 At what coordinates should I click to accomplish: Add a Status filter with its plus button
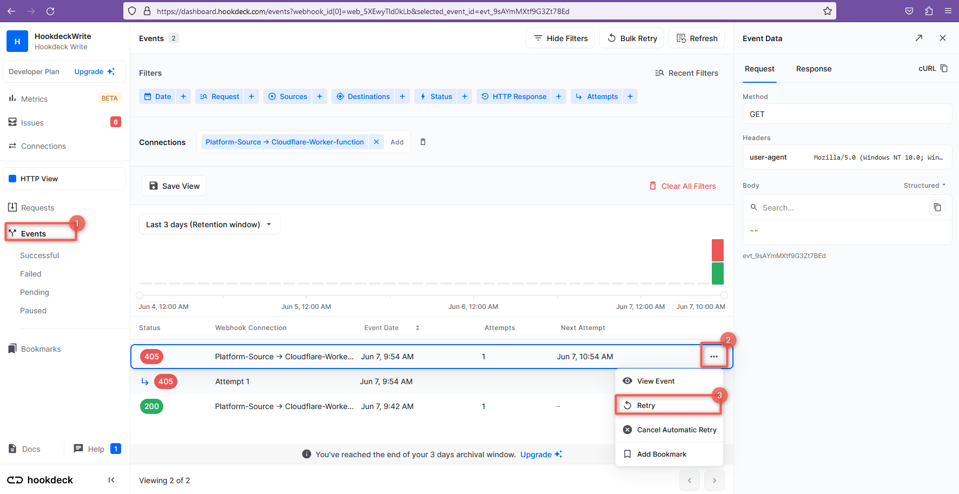(x=464, y=96)
